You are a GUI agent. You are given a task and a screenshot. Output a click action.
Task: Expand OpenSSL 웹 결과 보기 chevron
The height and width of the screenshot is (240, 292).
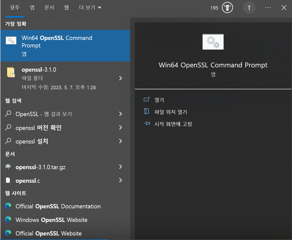[x=120, y=114]
